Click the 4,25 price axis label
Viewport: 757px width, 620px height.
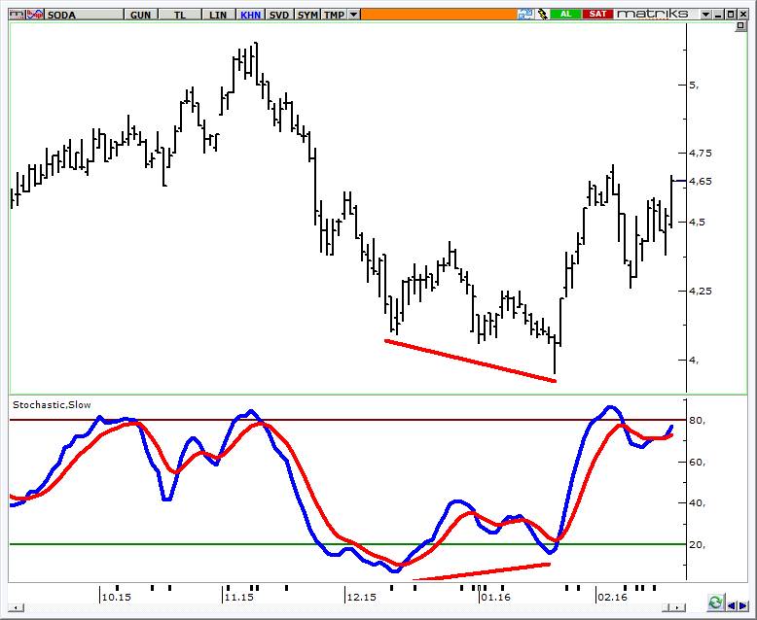700,291
